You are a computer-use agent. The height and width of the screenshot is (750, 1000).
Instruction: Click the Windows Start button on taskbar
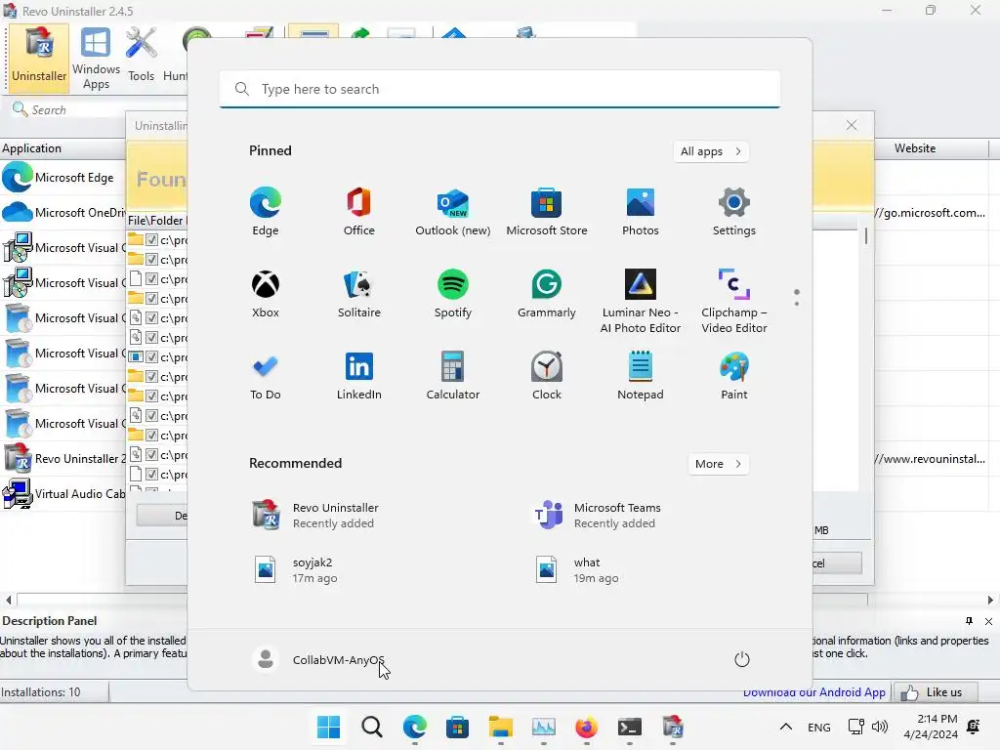coord(328,727)
